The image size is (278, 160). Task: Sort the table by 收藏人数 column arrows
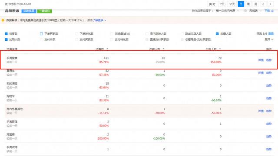point(164,49)
